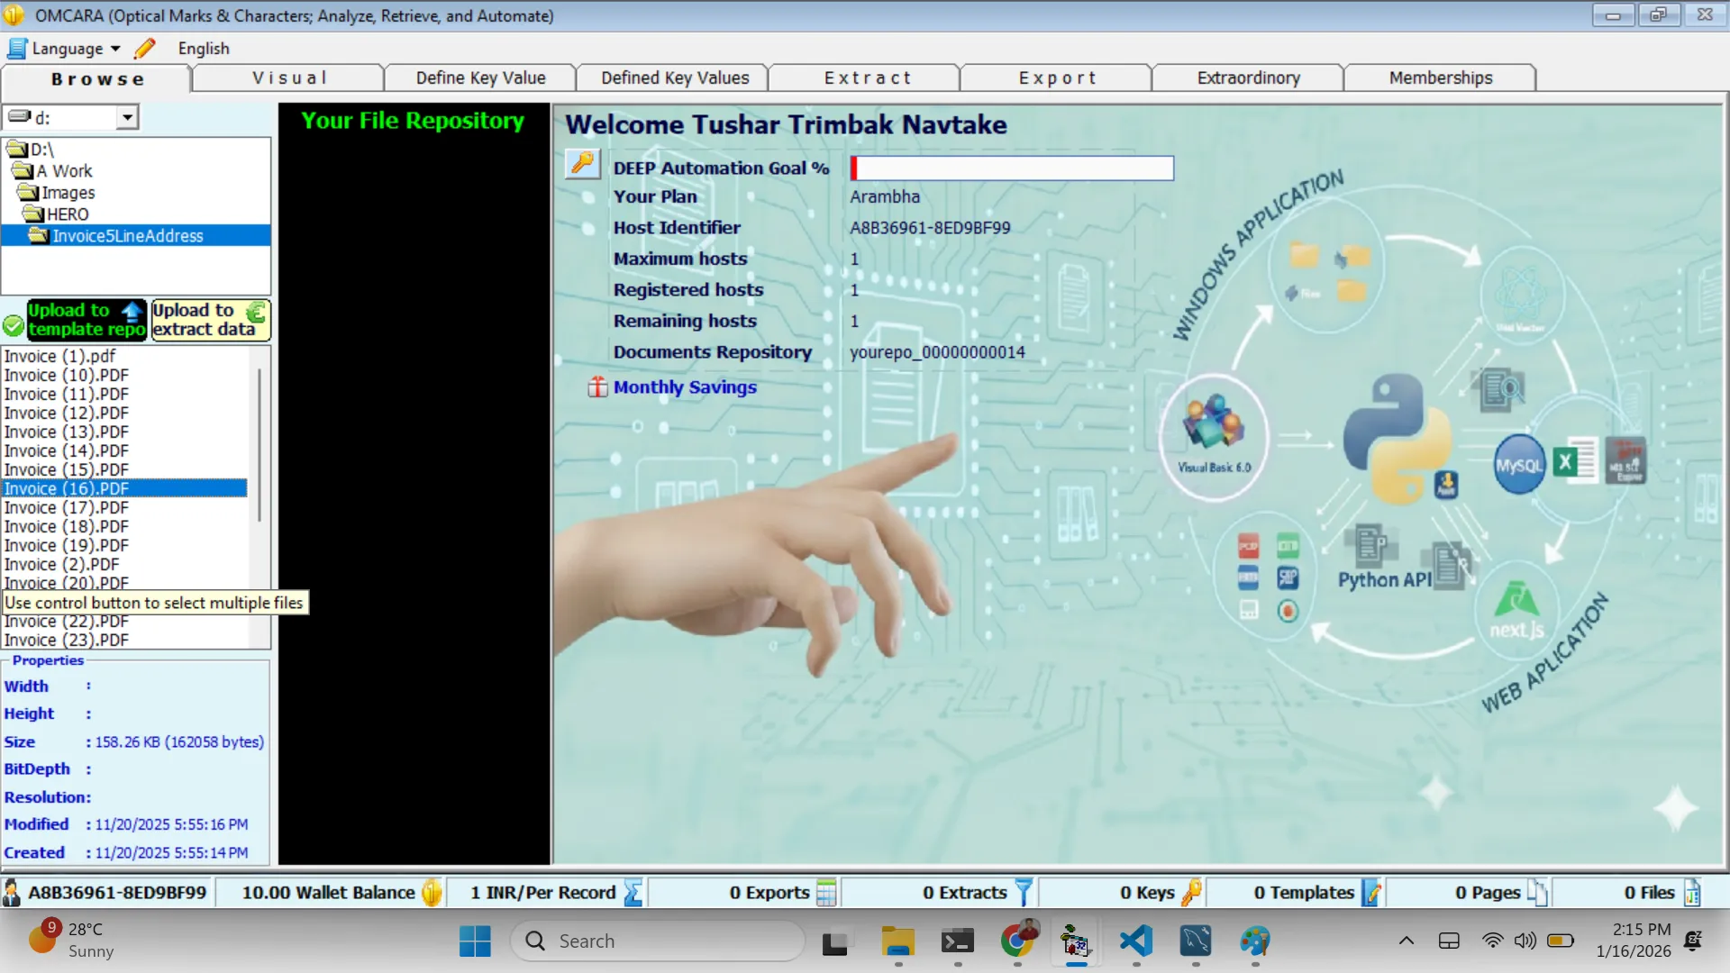Switch to the Visual tab
The image size is (1730, 973).
click(288, 78)
